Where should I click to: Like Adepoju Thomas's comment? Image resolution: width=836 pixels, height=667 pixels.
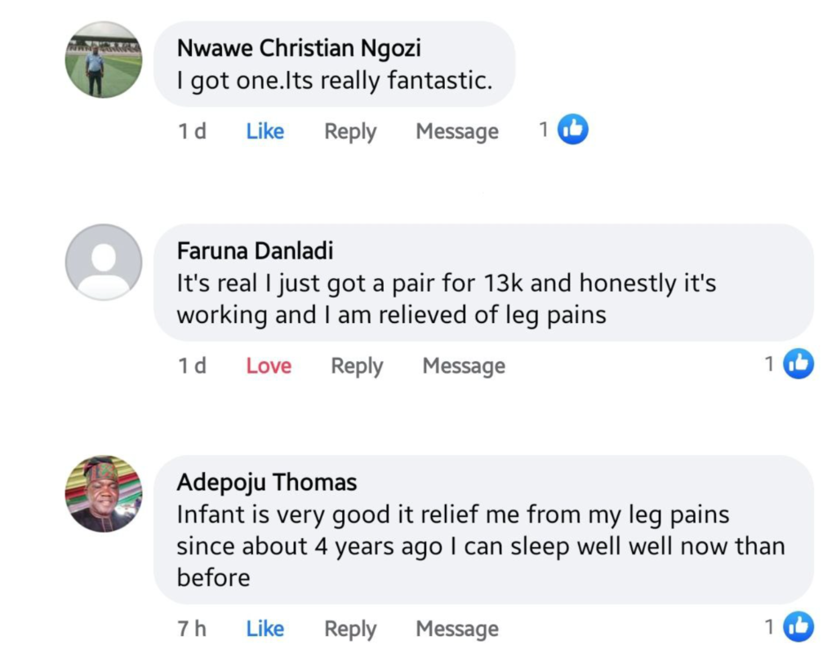(x=265, y=629)
